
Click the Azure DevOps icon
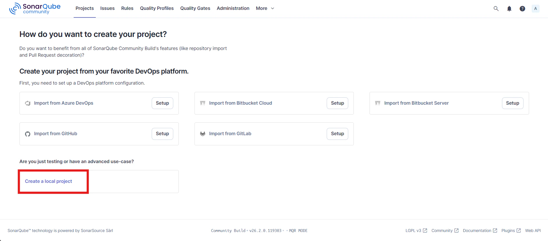[x=28, y=103]
